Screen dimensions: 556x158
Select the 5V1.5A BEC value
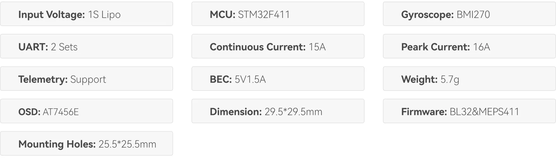[x=250, y=79]
